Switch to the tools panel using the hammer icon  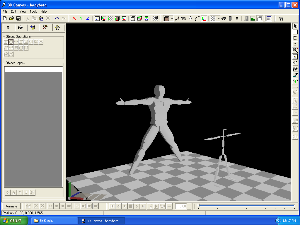[45, 27]
